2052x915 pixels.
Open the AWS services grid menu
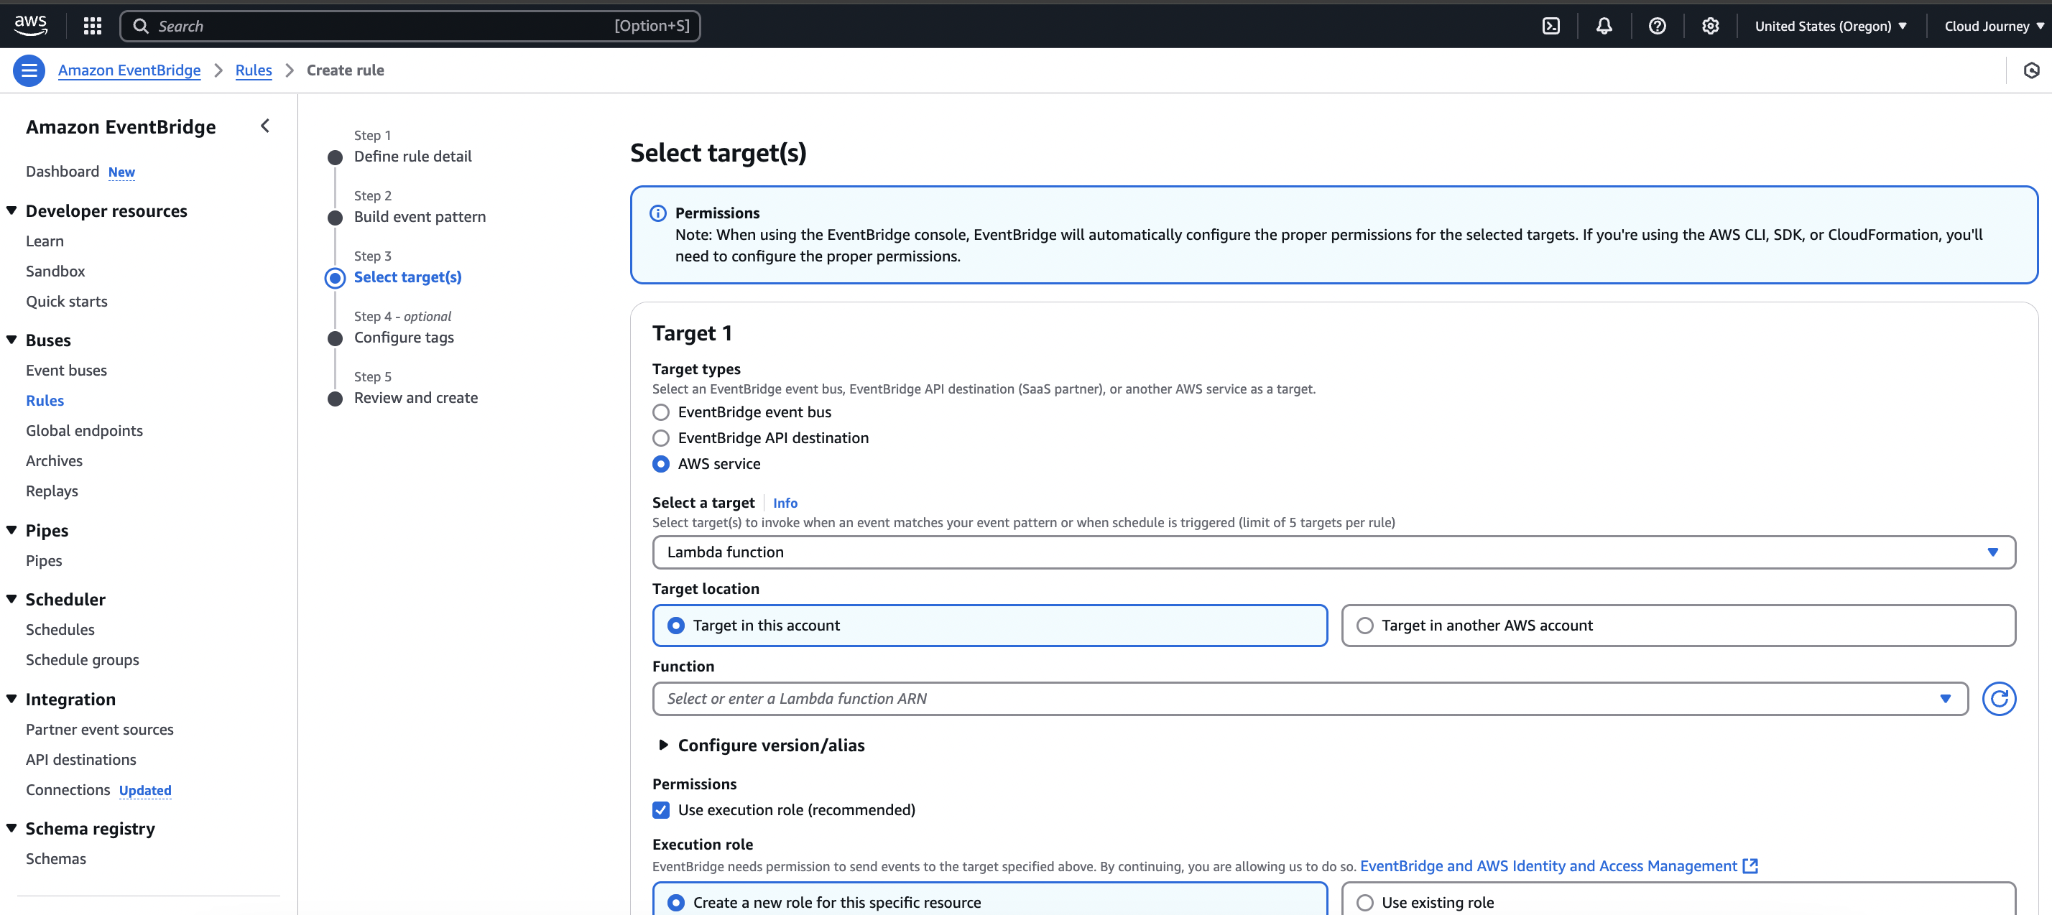(x=93, y=25)
